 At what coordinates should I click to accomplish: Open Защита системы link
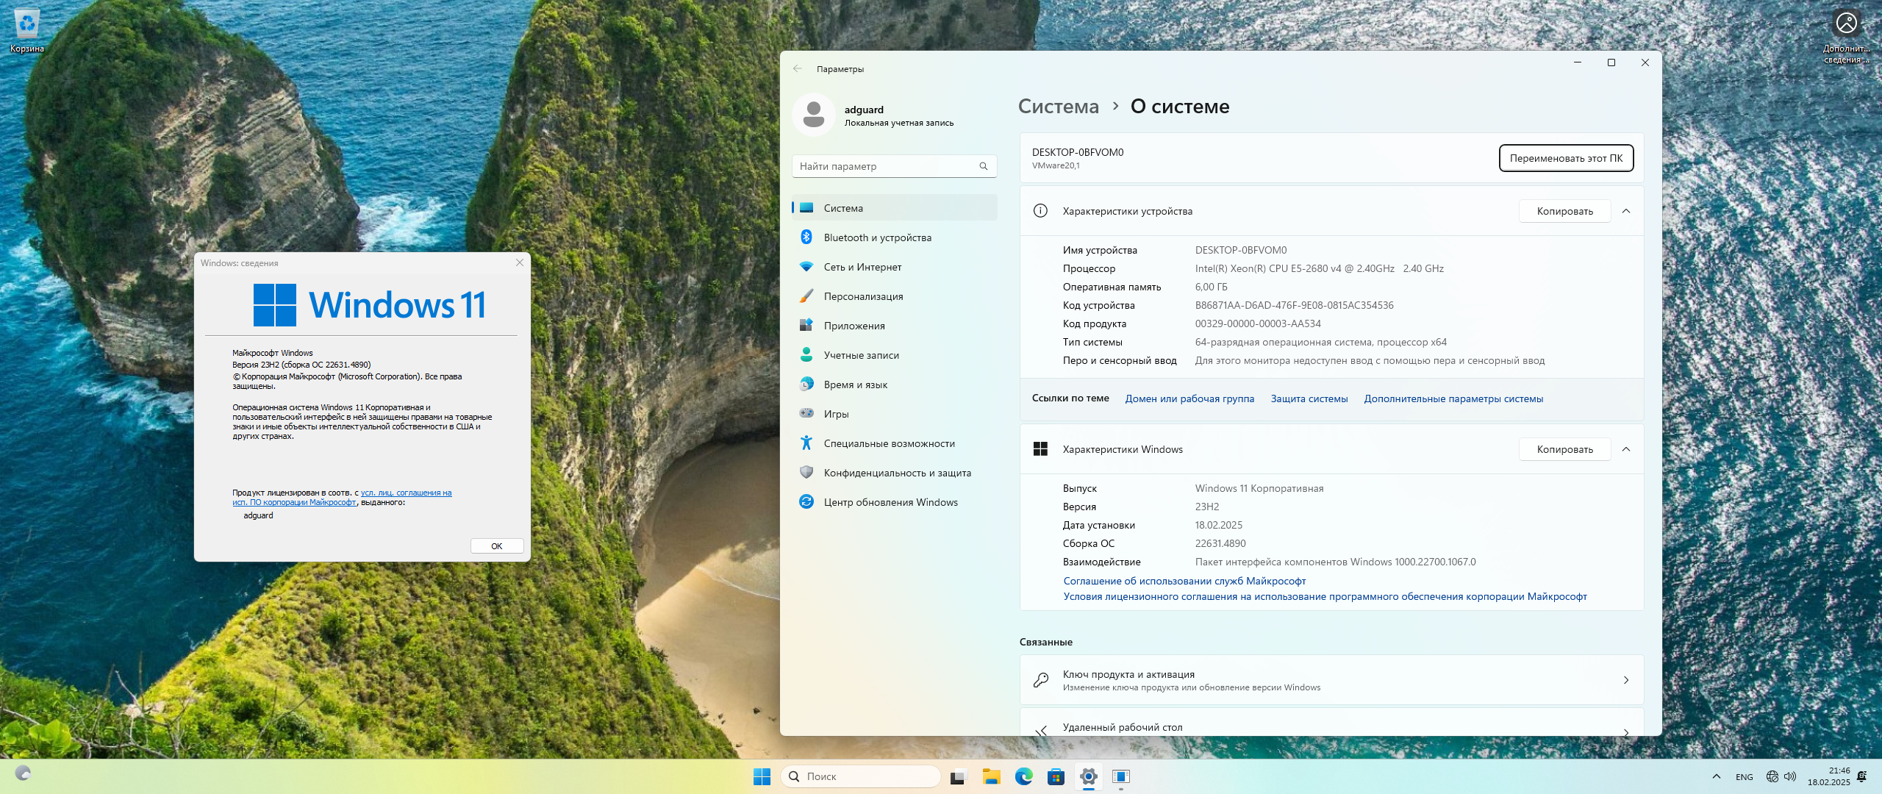click(x=1309, y=398)
